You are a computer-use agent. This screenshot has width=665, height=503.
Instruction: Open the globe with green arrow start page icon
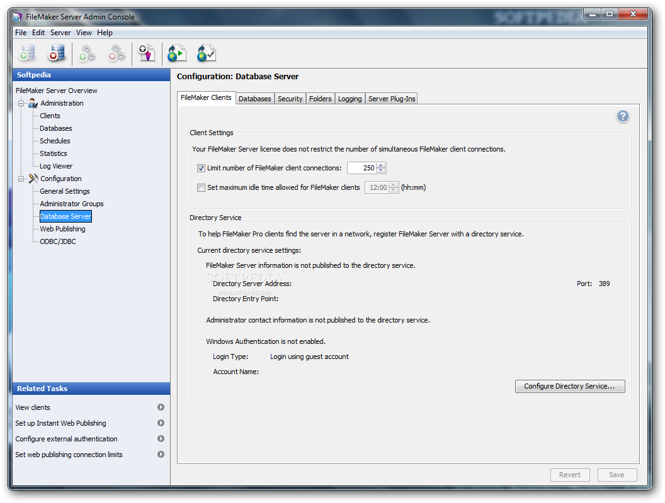tap(177, 54)
